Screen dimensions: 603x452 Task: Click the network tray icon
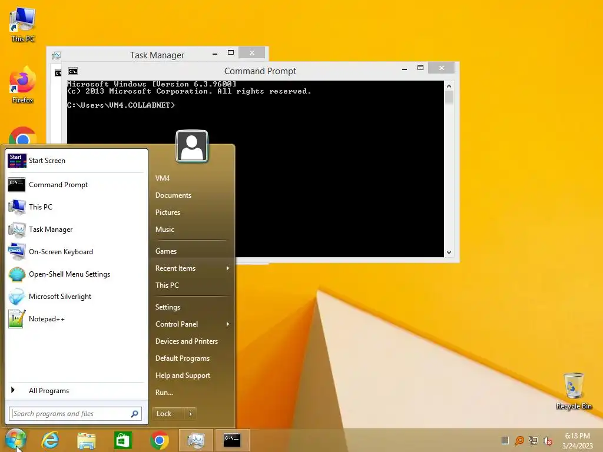point(534,440)
